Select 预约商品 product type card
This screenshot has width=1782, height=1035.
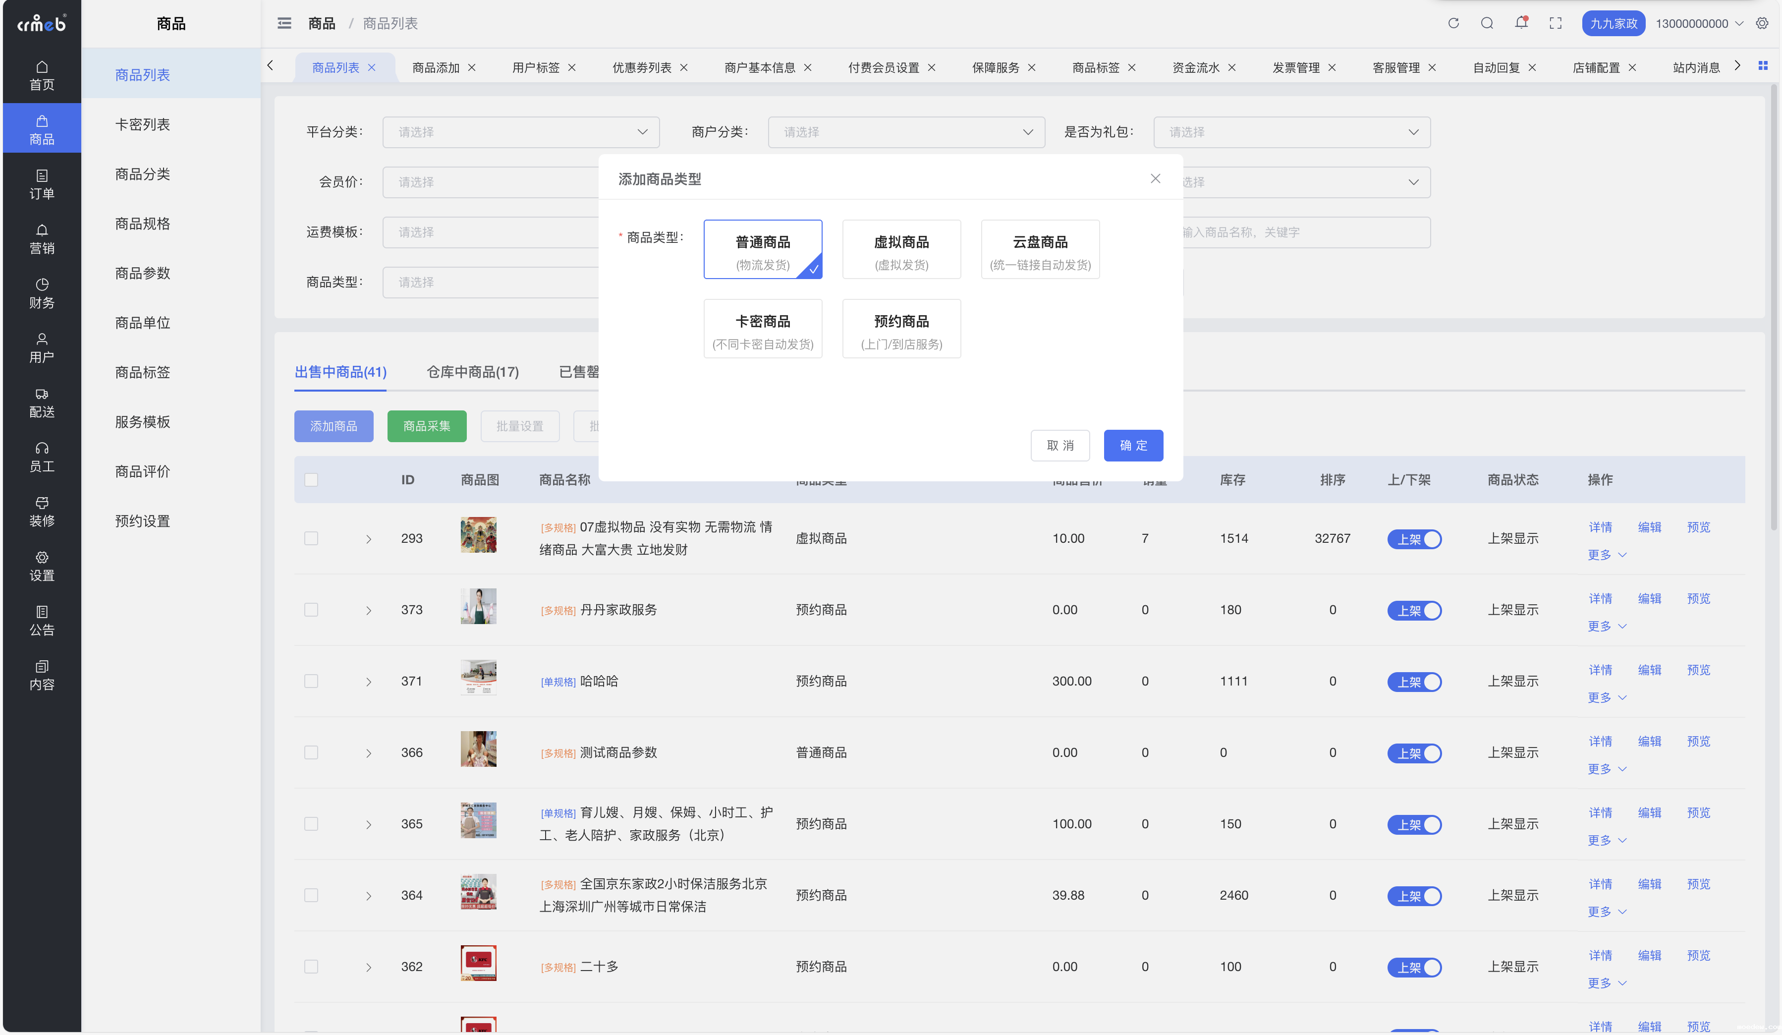pyautogui.click(x=901, y=329)
